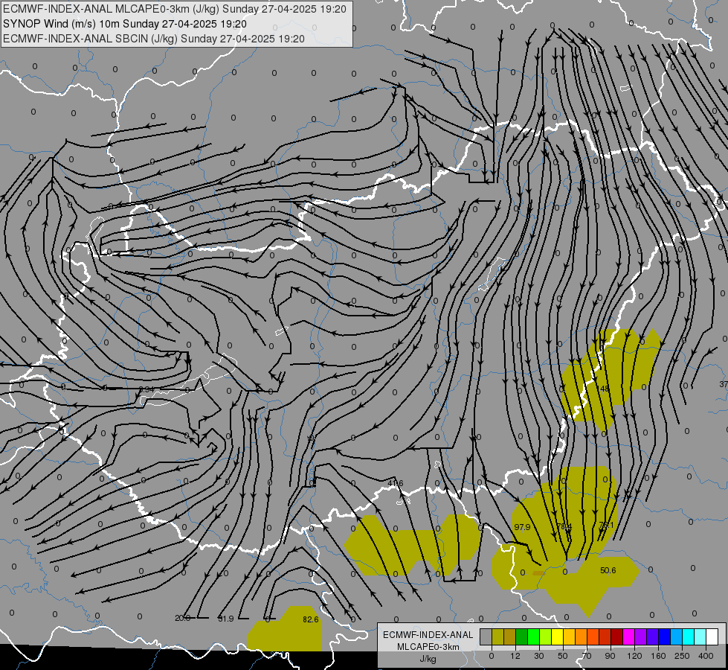Click the legend tick label 50
The image size is (728, 670).
click(562, 656)
